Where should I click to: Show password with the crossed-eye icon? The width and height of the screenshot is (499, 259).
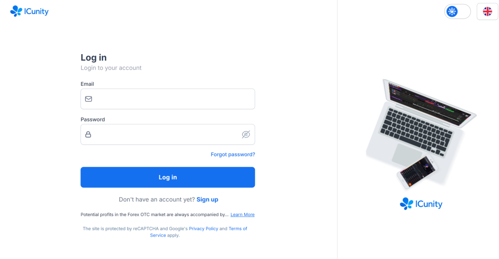tap(246, 135)
